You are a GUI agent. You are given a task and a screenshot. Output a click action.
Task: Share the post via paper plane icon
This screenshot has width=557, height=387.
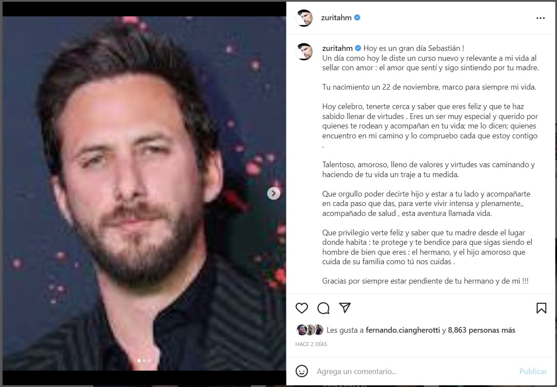[x=344, y=307]
